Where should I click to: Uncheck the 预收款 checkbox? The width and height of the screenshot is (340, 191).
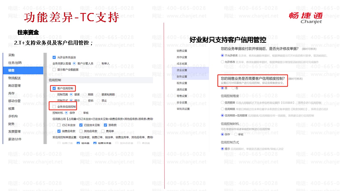click(105, 125)
